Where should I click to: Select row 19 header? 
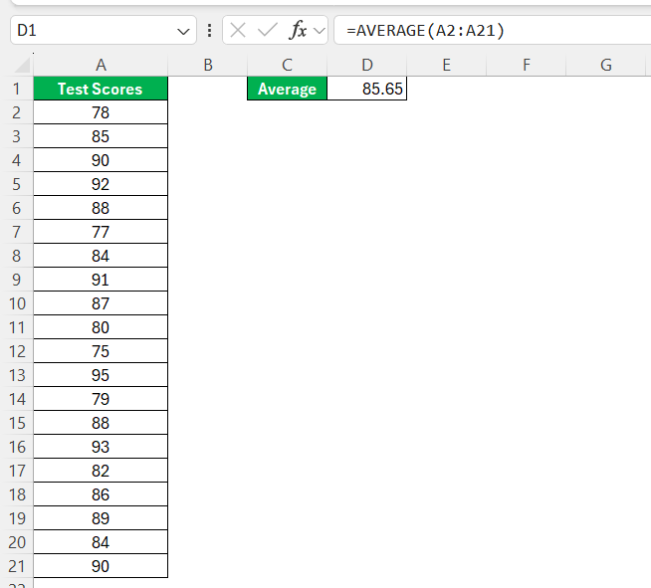(17, 518)
